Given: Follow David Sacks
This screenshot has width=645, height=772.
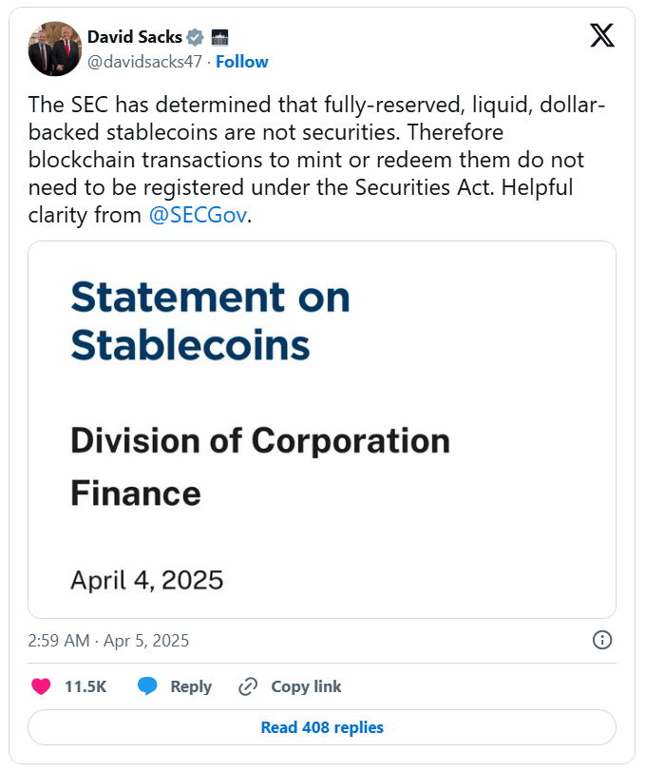Looking at the screenshot, I should [242, 62].
